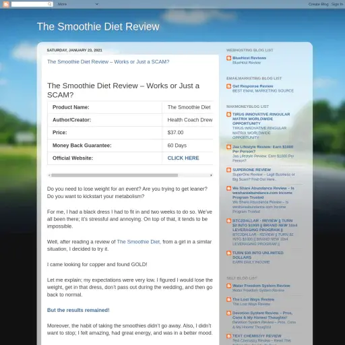
Task: Click blog icon beside TIRUS INNOVATIVE RINGULAR
Action: (229, 115)
